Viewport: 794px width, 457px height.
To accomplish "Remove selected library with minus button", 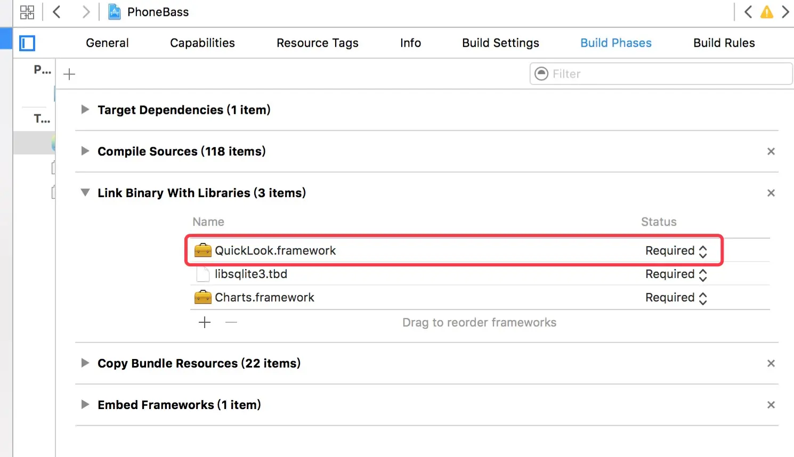I will pos(231,322).
